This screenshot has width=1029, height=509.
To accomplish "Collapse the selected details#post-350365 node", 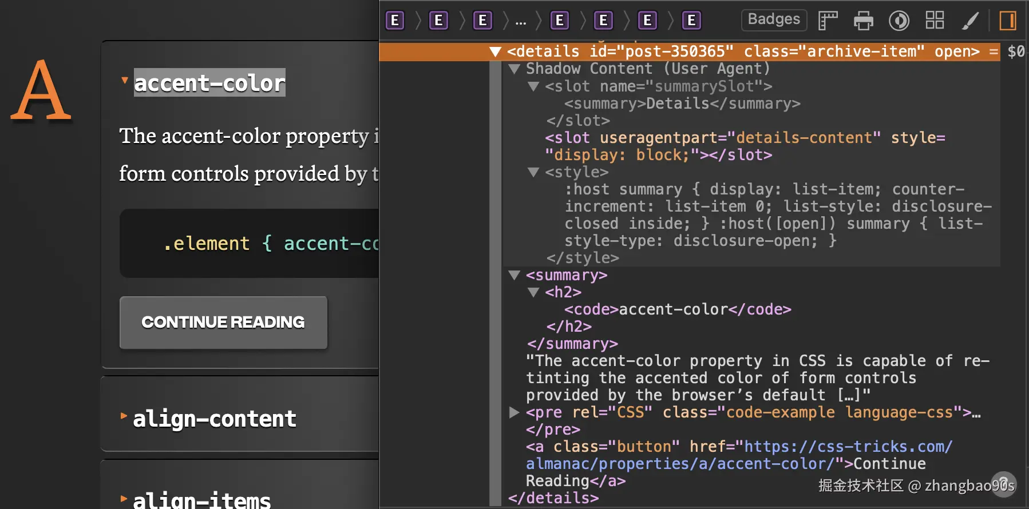I will click(496, 52).
